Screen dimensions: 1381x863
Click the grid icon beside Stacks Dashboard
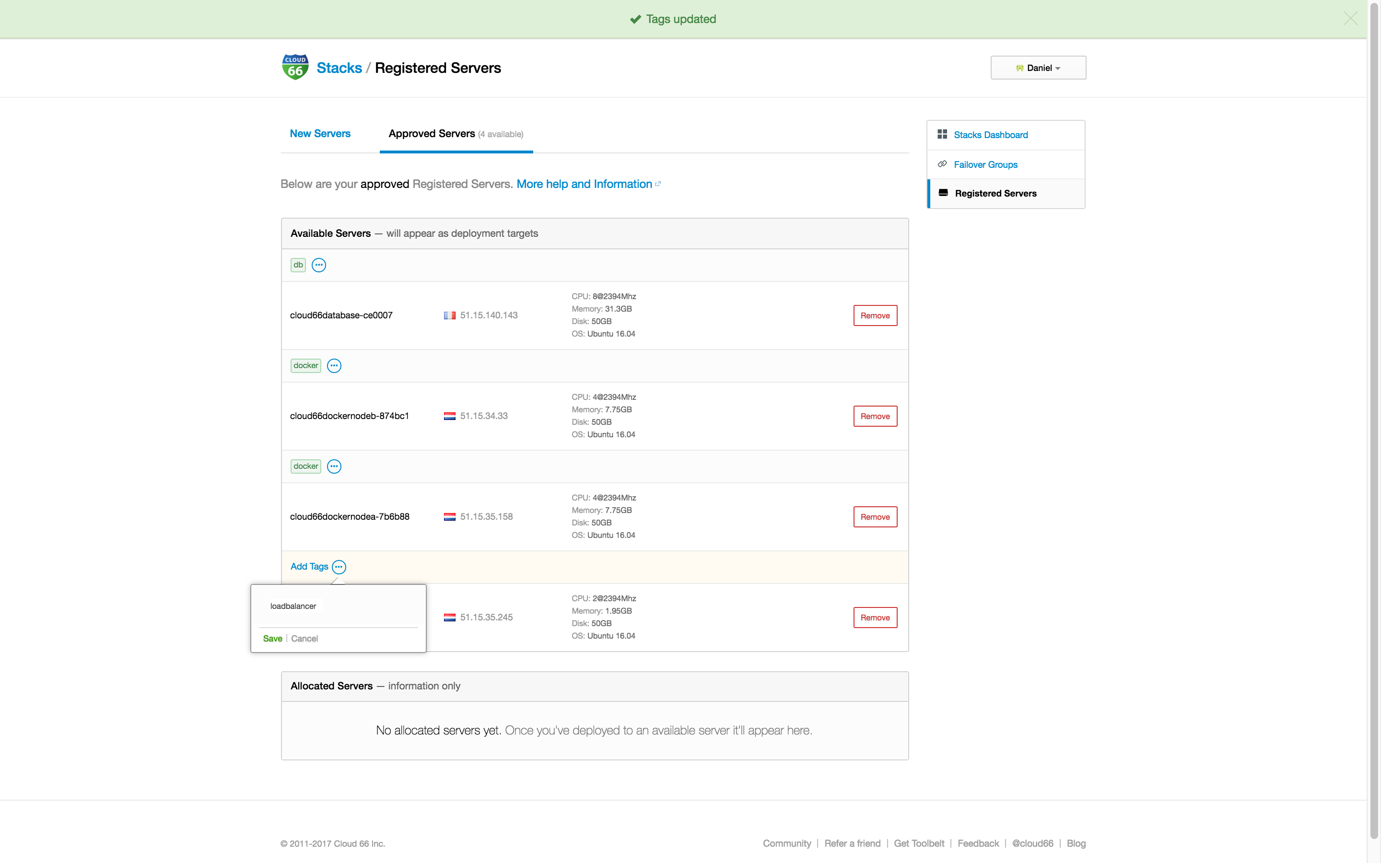[943, 134]
